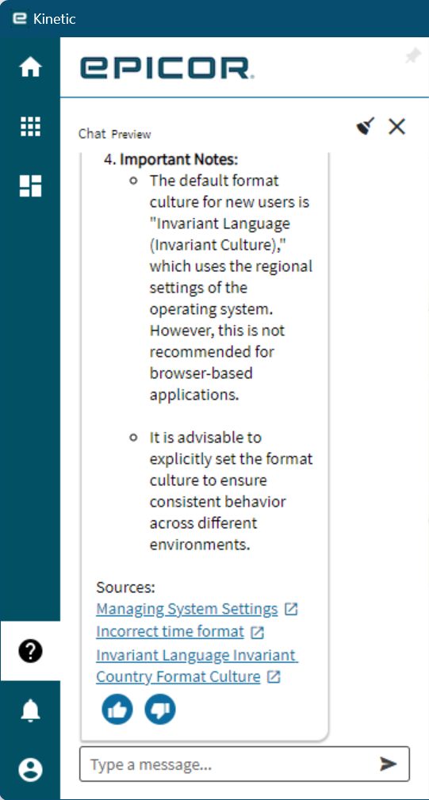Click external link icon beside Managing System Settings

point(291,609)
